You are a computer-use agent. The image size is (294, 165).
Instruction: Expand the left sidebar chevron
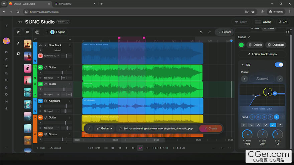6,26
